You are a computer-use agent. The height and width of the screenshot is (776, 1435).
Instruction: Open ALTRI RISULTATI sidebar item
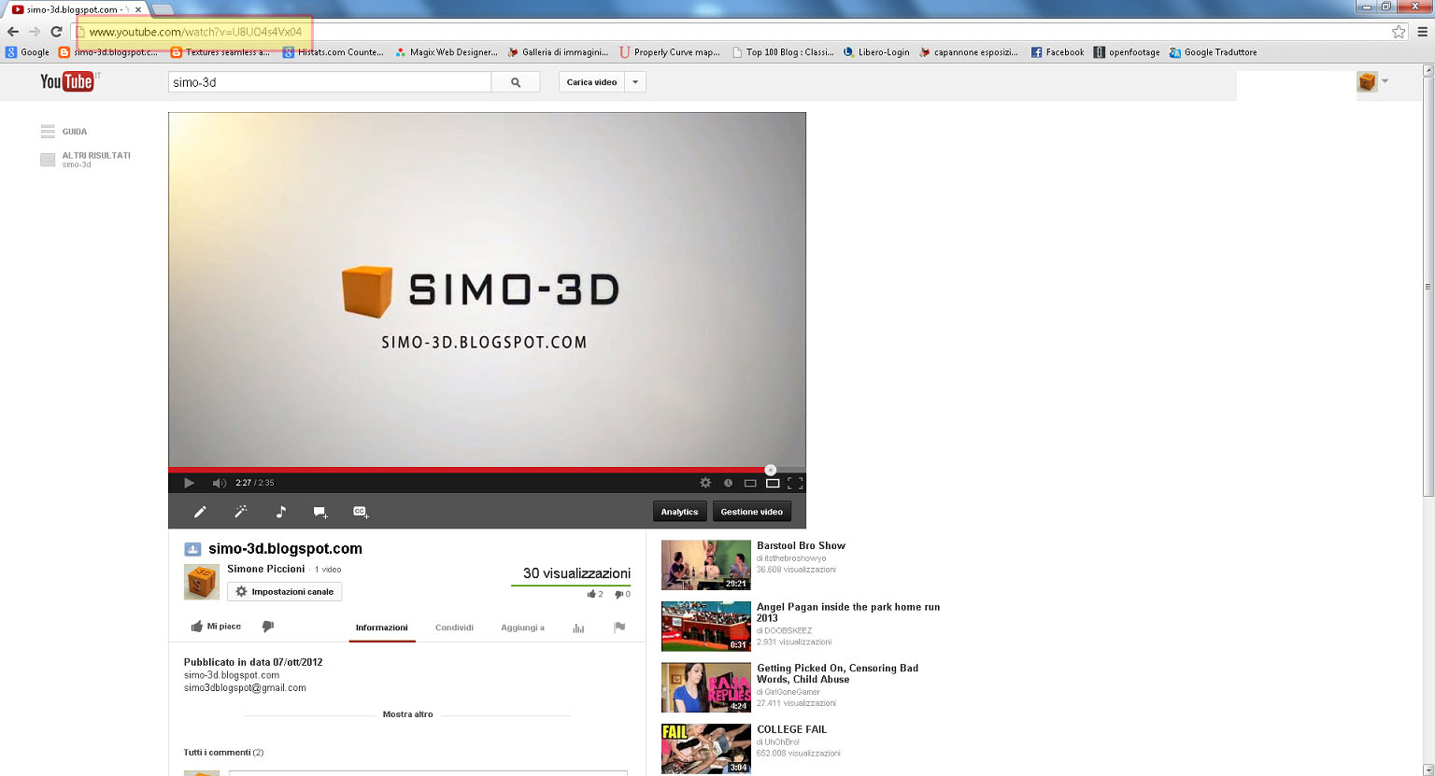click(x=86, y=160)
